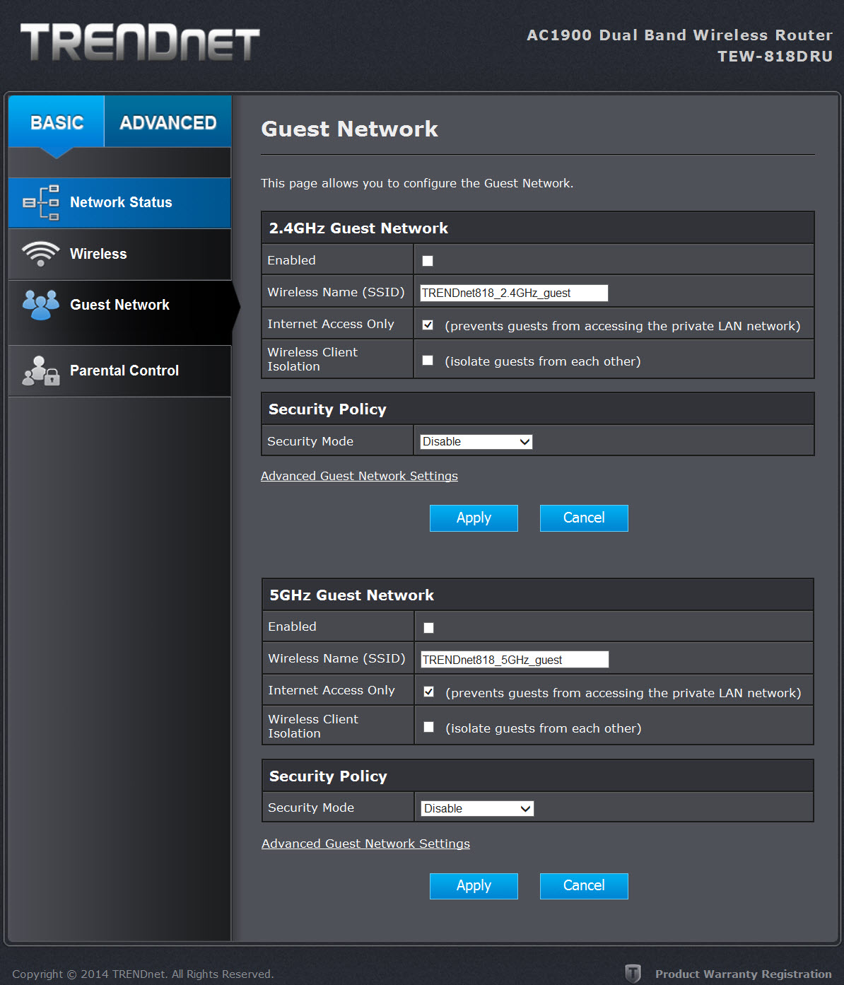Check 2.4GHz Wireless Client Isolation box

428,361
